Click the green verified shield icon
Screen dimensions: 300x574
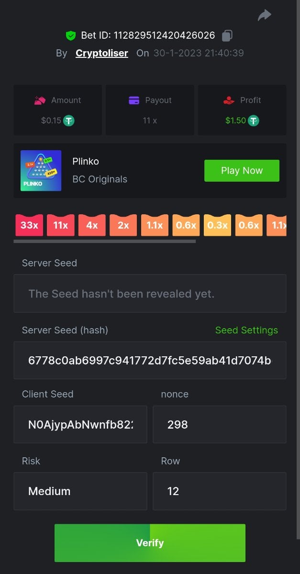(x=71, y=35)
